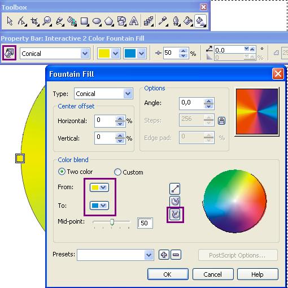
Task: Select the Shape tool in Toolbox
Action: [x=22, y=21]
